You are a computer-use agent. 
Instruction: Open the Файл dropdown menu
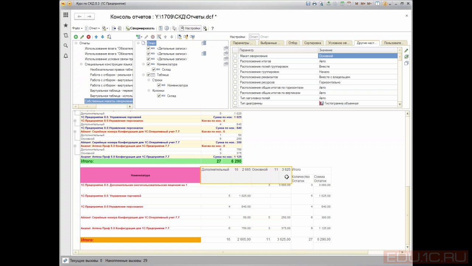77,28
